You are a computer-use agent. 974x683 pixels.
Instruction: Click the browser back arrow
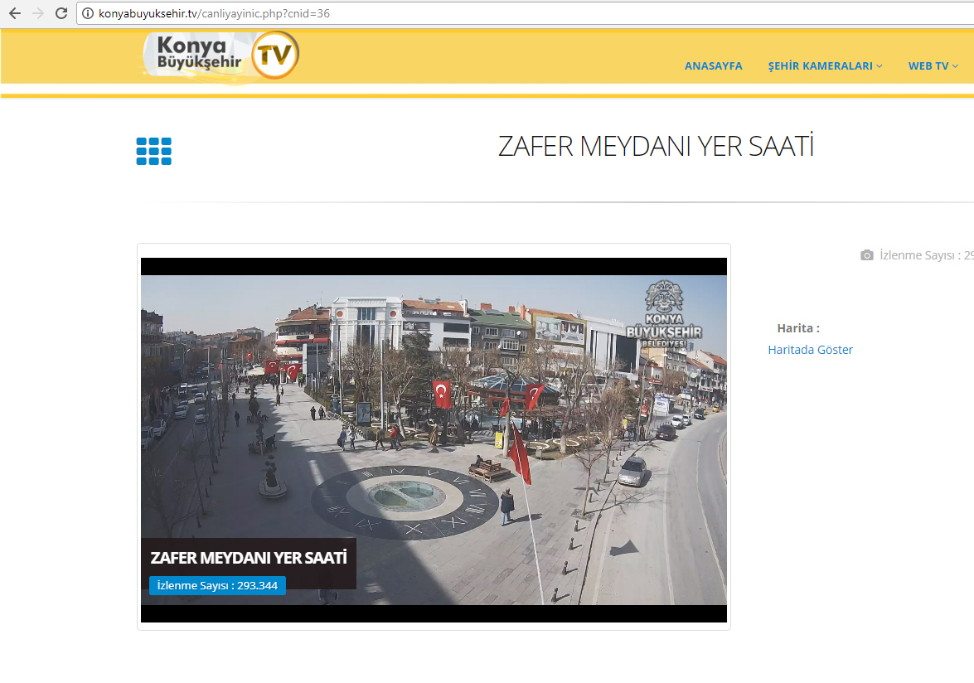click(15, 13)
